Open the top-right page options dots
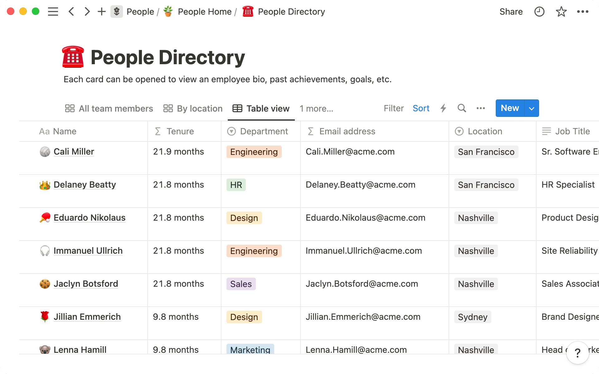The height and width of the screenshot is (374, 599). pos(582,12)
